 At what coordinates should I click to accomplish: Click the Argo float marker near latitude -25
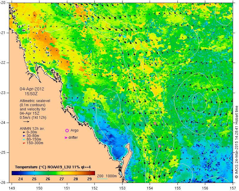pyautogui.click(x=159, y=146)
